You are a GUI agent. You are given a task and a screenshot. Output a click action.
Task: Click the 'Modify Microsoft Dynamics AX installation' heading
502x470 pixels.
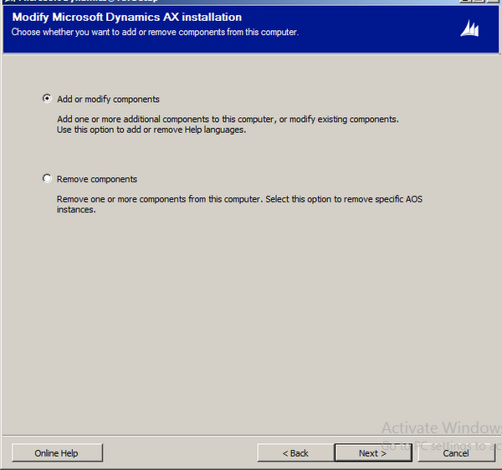[127, 18]
